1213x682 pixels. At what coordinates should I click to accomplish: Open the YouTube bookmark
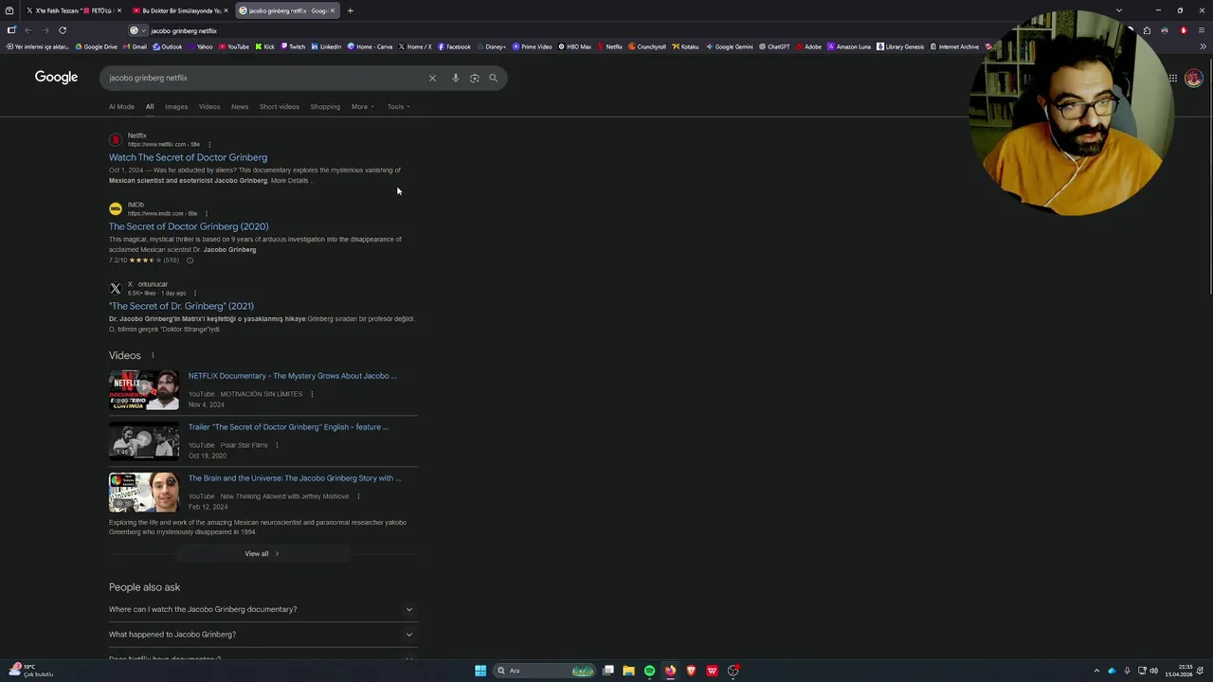coord(234,46)
